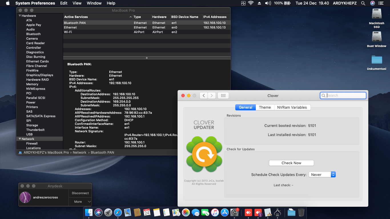Open Messages from the dock
This screenshot has height=219, width=390.
[196, 212]
